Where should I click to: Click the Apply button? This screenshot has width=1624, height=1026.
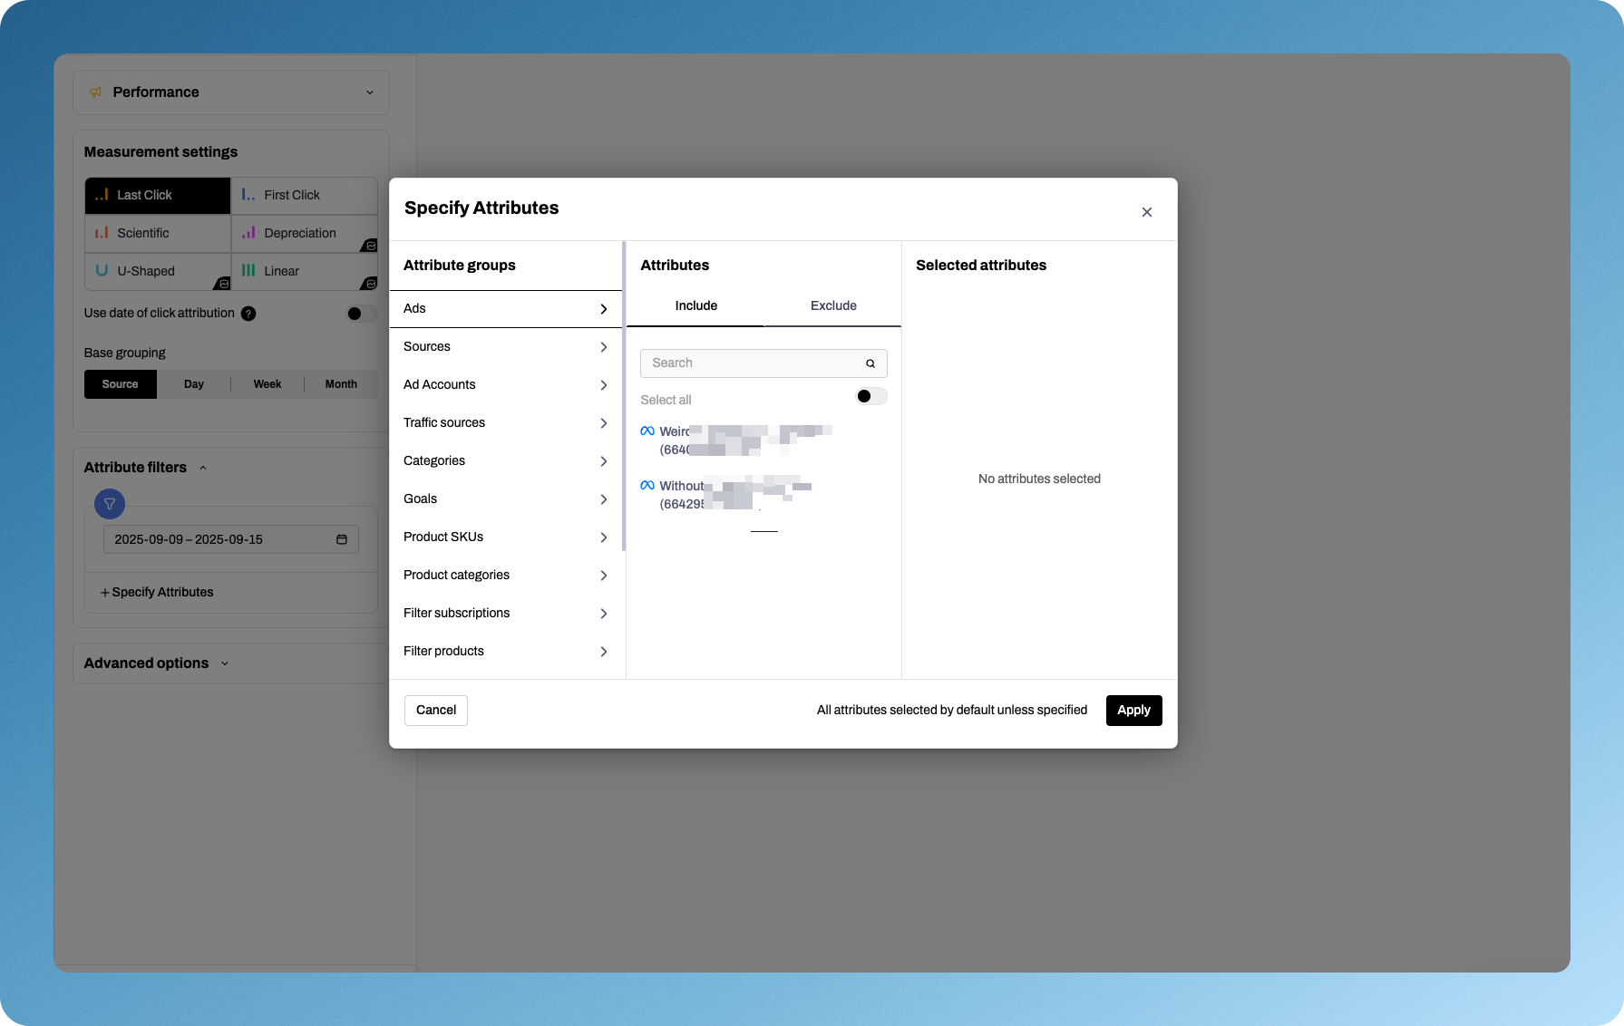click(x=1133, y=711)
